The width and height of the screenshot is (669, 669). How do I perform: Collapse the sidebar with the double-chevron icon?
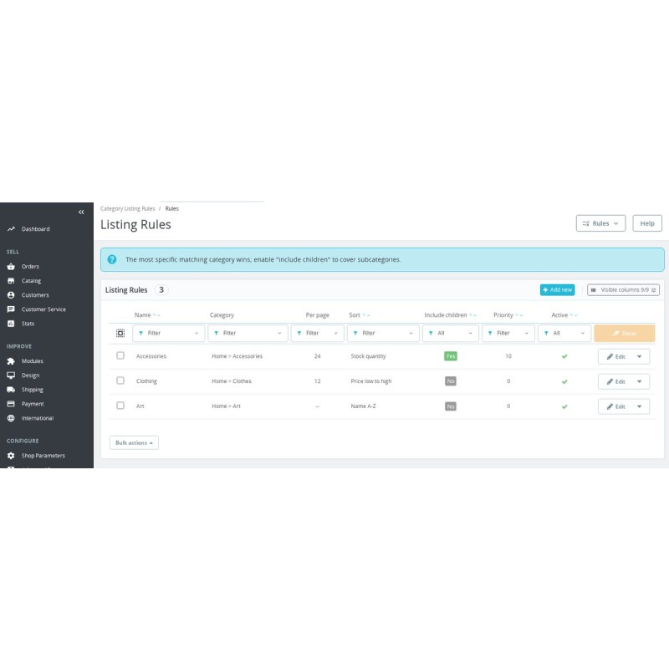coord(81,212)
